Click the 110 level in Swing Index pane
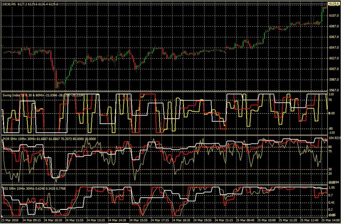Image resolution: width=341 pixels, height=224 pixels. (x=332, y=95)
